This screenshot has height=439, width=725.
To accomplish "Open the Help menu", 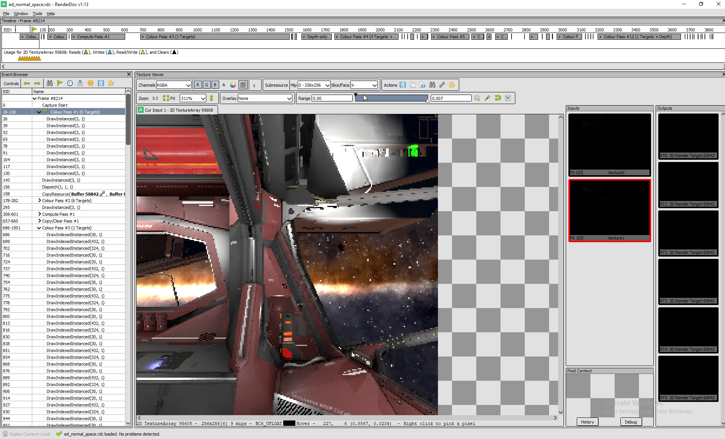I will (50, 14).
